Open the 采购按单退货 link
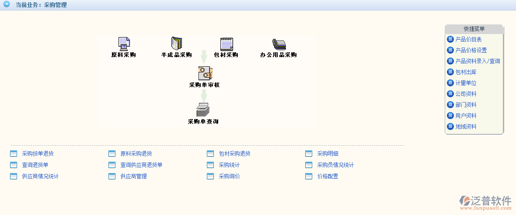This screenshot has width=516, height=215. 38,154
